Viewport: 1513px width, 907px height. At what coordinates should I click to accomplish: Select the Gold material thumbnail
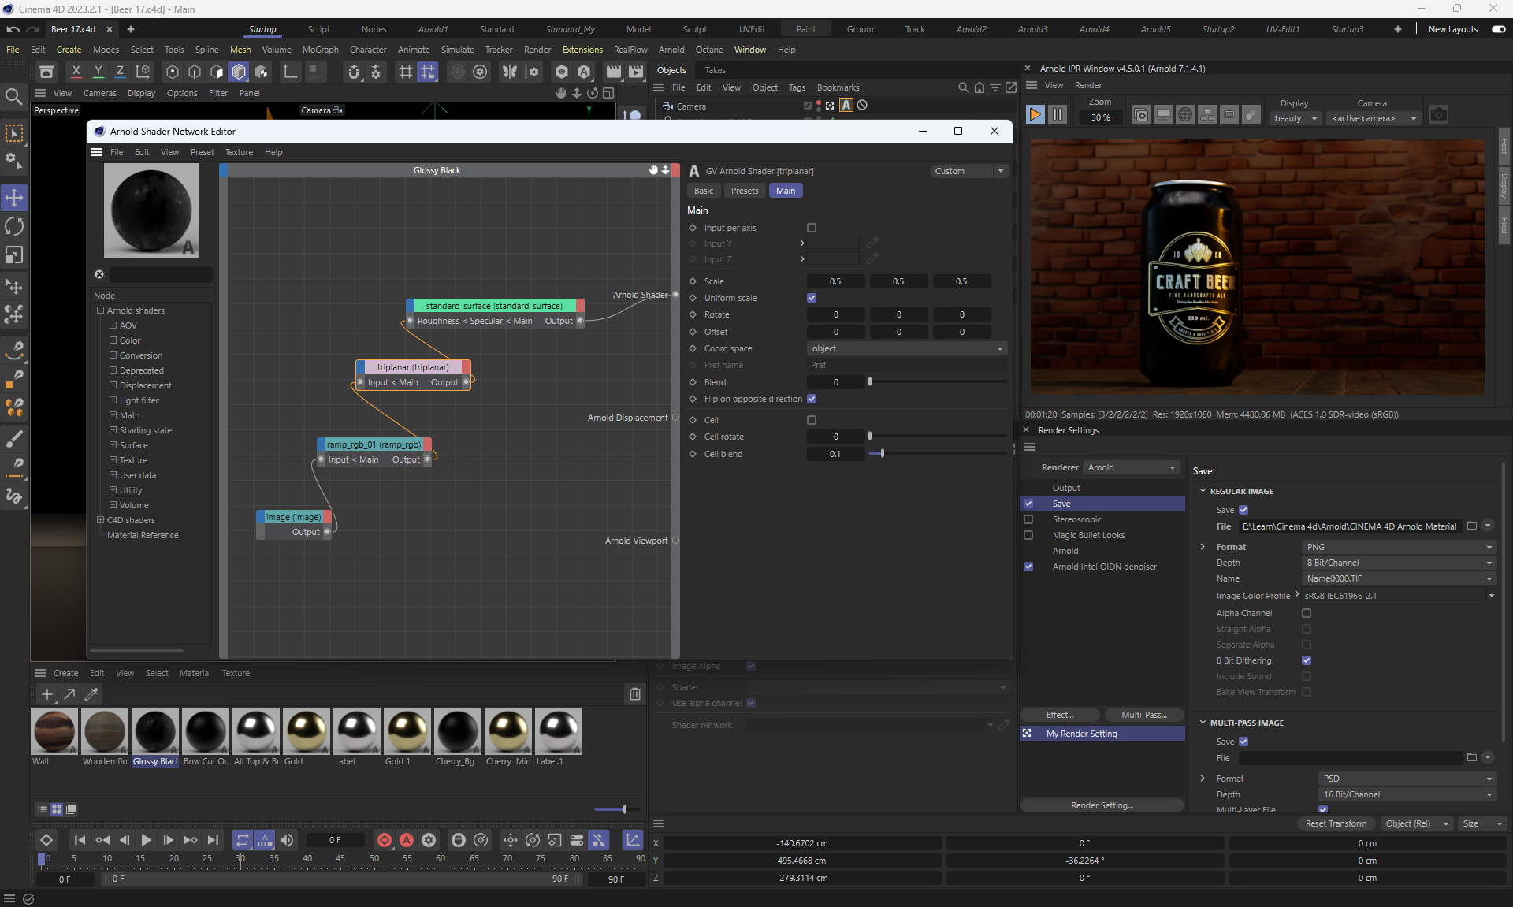tap(306, 731)
